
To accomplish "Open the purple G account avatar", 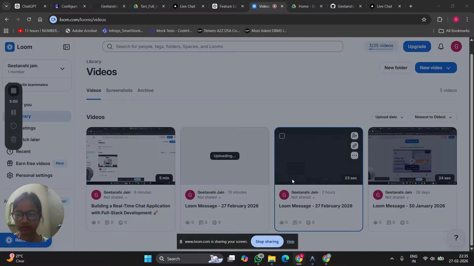I will [456, 47].
